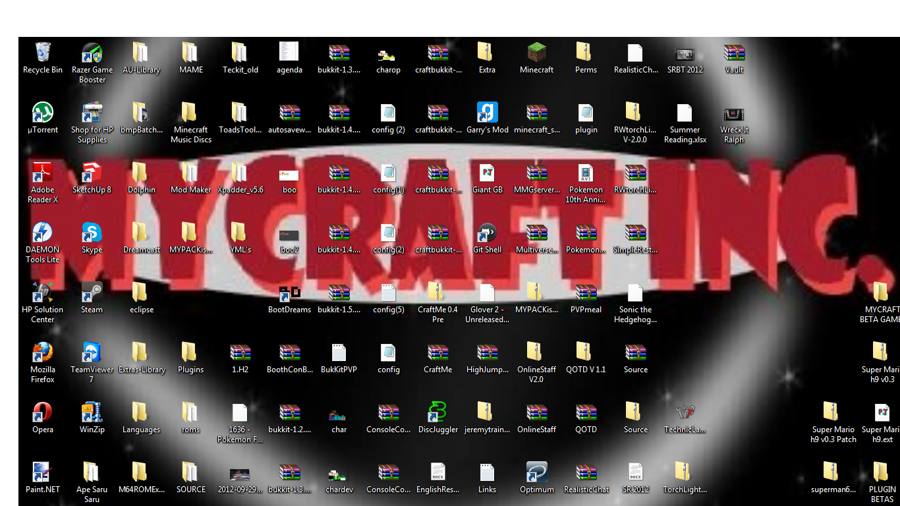
Task: Click the Git Shell icon
Action: click(488, 233)
